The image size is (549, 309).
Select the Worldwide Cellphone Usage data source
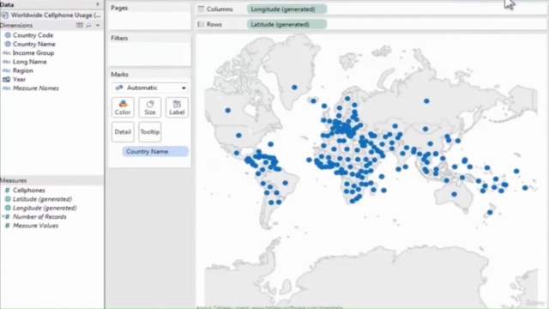56,15
